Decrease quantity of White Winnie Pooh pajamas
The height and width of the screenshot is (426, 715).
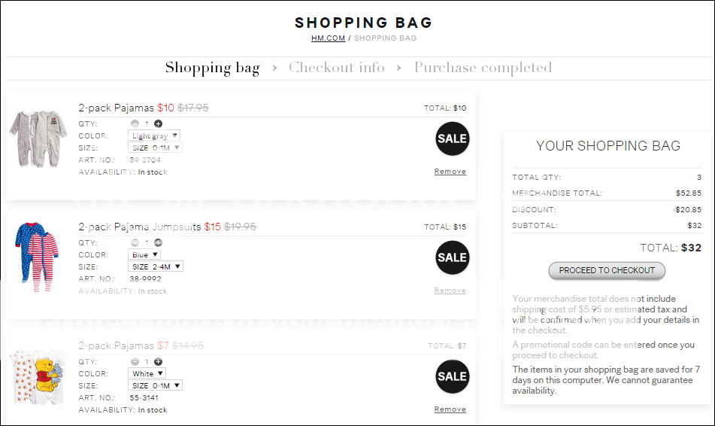tap(135, 361)
